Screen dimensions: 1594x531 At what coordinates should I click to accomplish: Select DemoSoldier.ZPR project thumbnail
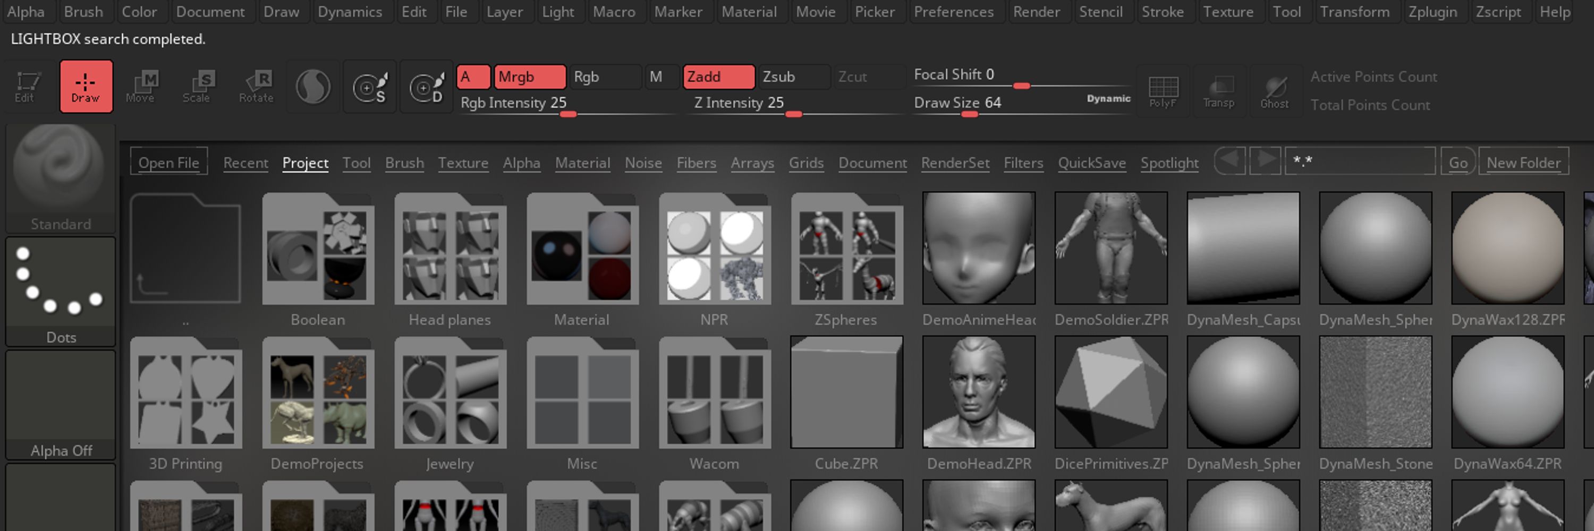[x=1112, y=249]
